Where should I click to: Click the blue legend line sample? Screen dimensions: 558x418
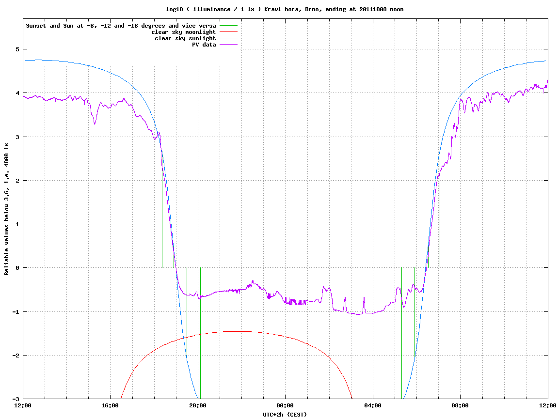point(228,38)
